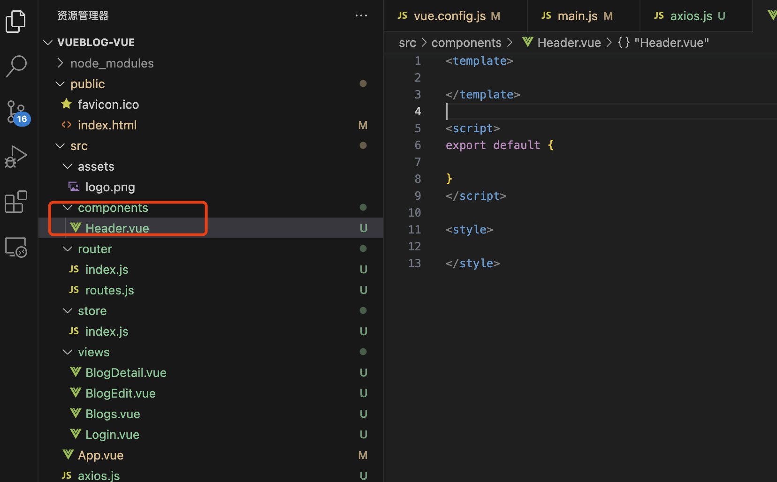The height and width of the screenshot is (482, 777).
Task: Open the Extensions view
Action: point(16,202)
